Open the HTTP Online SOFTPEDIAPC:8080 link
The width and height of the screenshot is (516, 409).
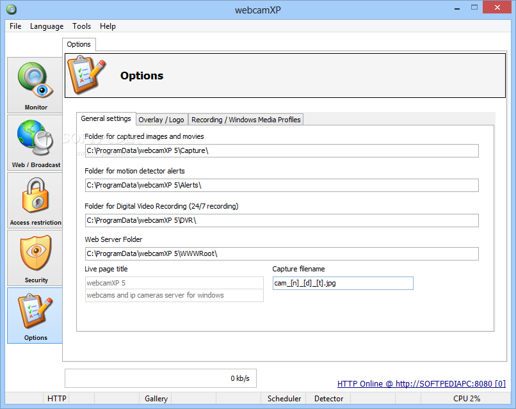(421, 383)
